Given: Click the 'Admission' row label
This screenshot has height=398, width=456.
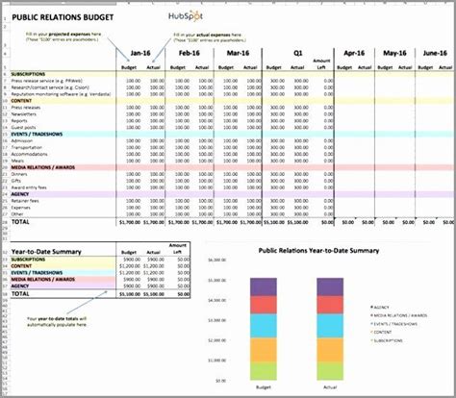Looking at the screenshot, I should 22,140.
